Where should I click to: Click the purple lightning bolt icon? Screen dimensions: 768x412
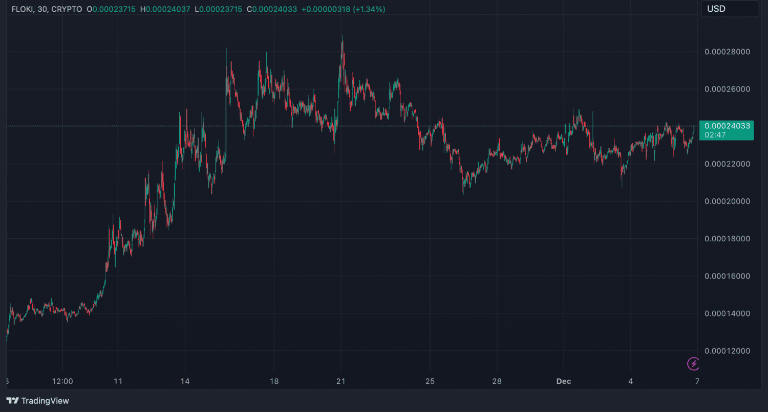click(x=693, y=363)
